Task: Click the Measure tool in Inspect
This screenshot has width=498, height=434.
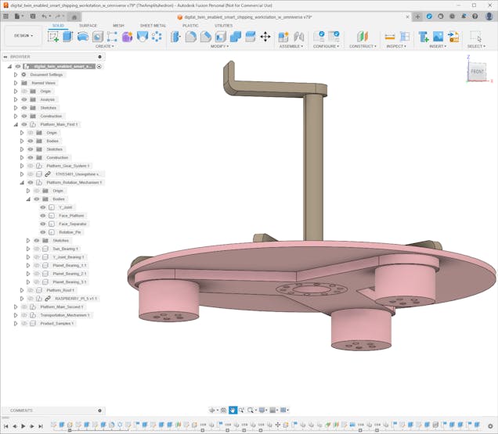Action: [x=388, y=37]
